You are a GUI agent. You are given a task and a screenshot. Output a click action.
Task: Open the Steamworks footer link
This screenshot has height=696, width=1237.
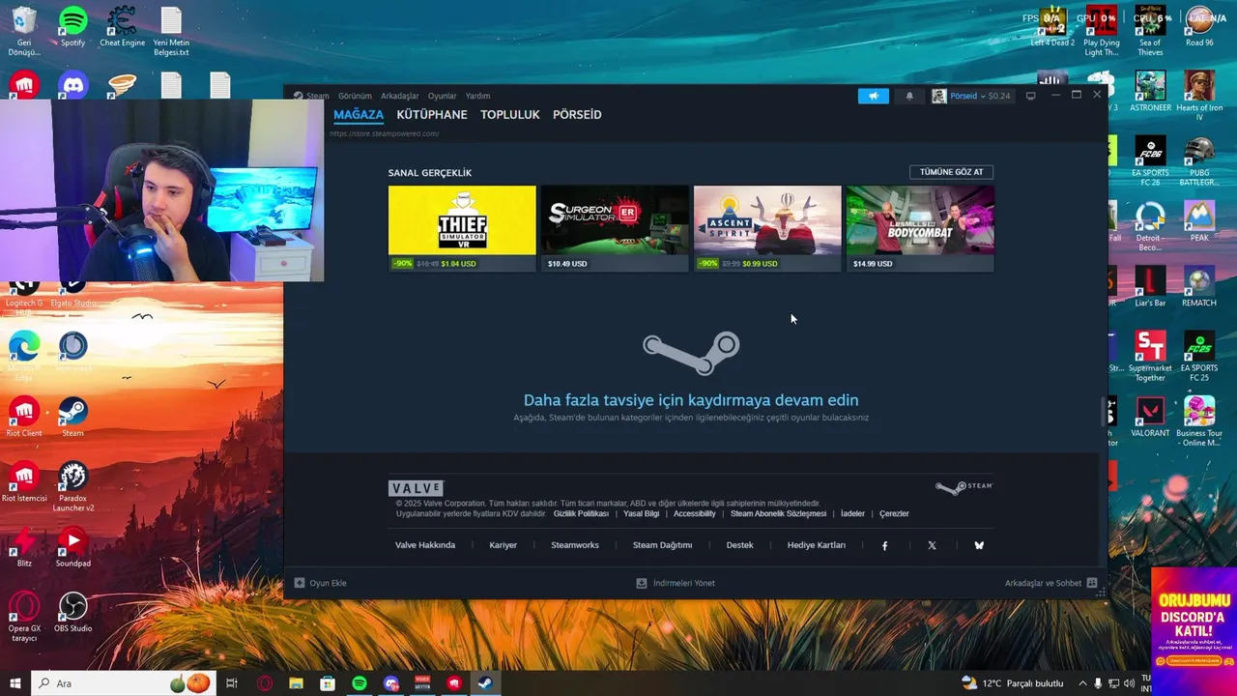[575, 545]
